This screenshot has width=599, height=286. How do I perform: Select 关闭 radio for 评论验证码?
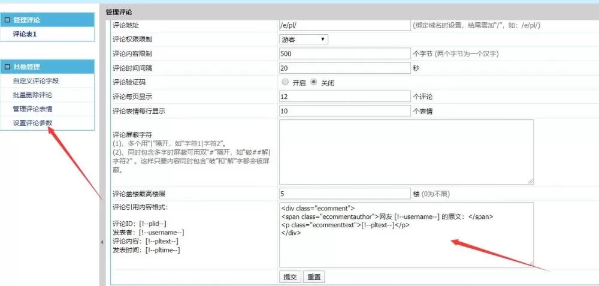(314, 82)
